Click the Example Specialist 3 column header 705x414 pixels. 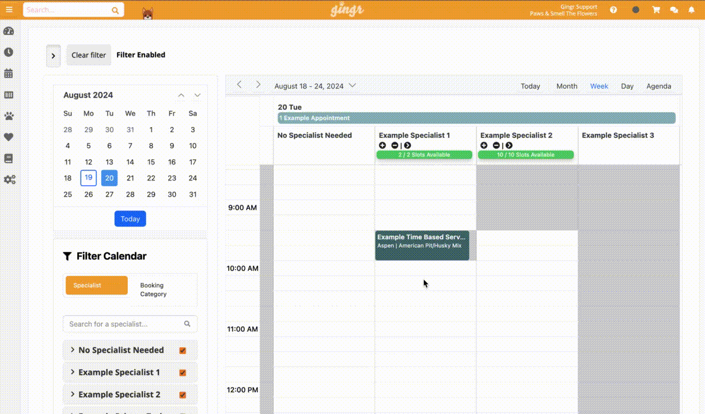(618, 136)
